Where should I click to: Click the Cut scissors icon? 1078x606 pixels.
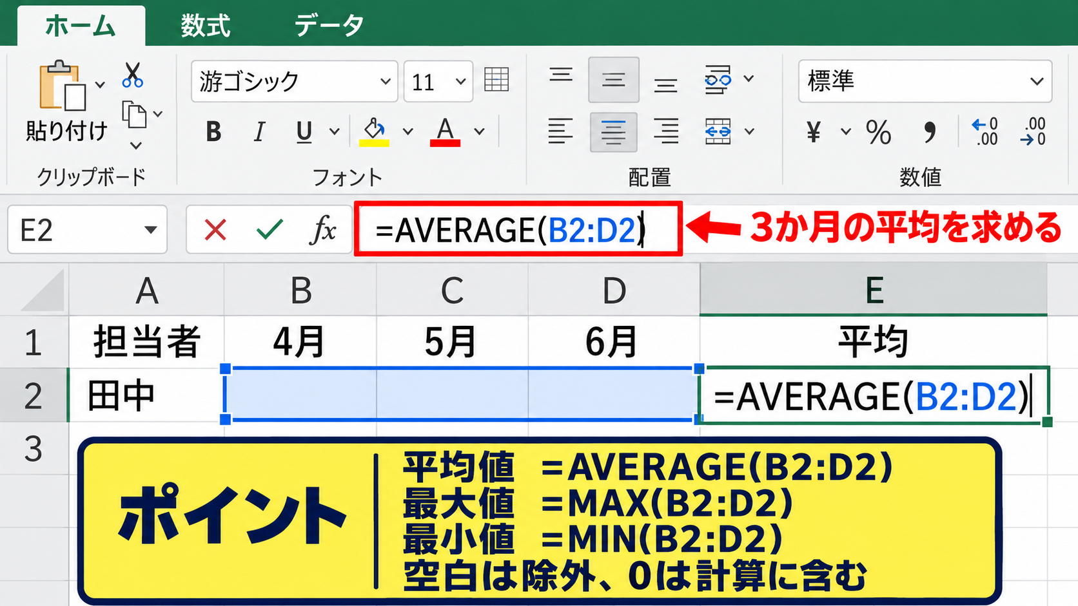click(x=132, y=75)
